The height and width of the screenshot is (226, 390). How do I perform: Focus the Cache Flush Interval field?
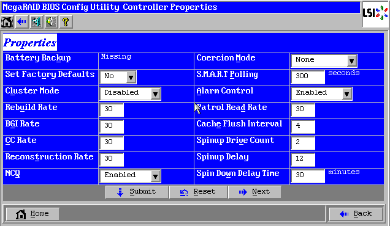coord(303,126)
